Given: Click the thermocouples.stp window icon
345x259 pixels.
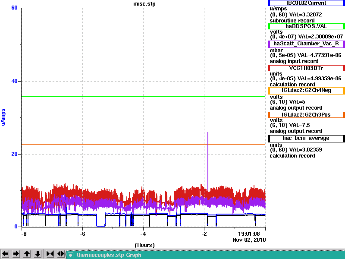Looking at the screenshot, I should pyautogui.click(x=70, y=255).
